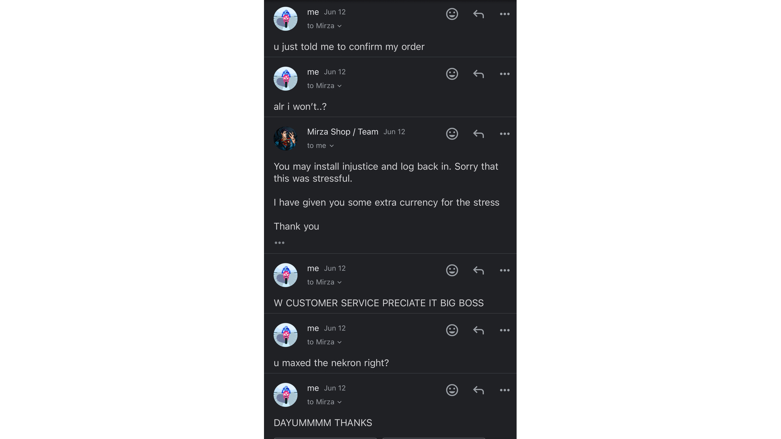Open Mirza Shop / Team sender avatar
This screenshot has height=439, width=781.
click(286, 139)
